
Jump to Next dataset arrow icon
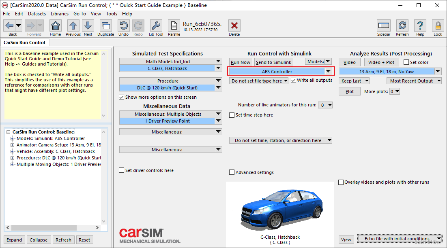[88, 25]
